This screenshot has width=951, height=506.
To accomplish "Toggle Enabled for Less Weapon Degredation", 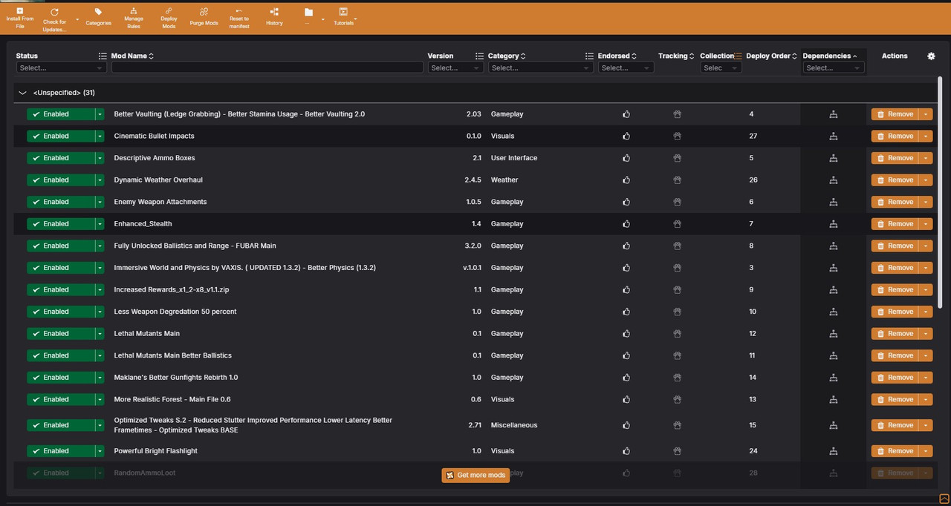I will (x=60, y=312).
